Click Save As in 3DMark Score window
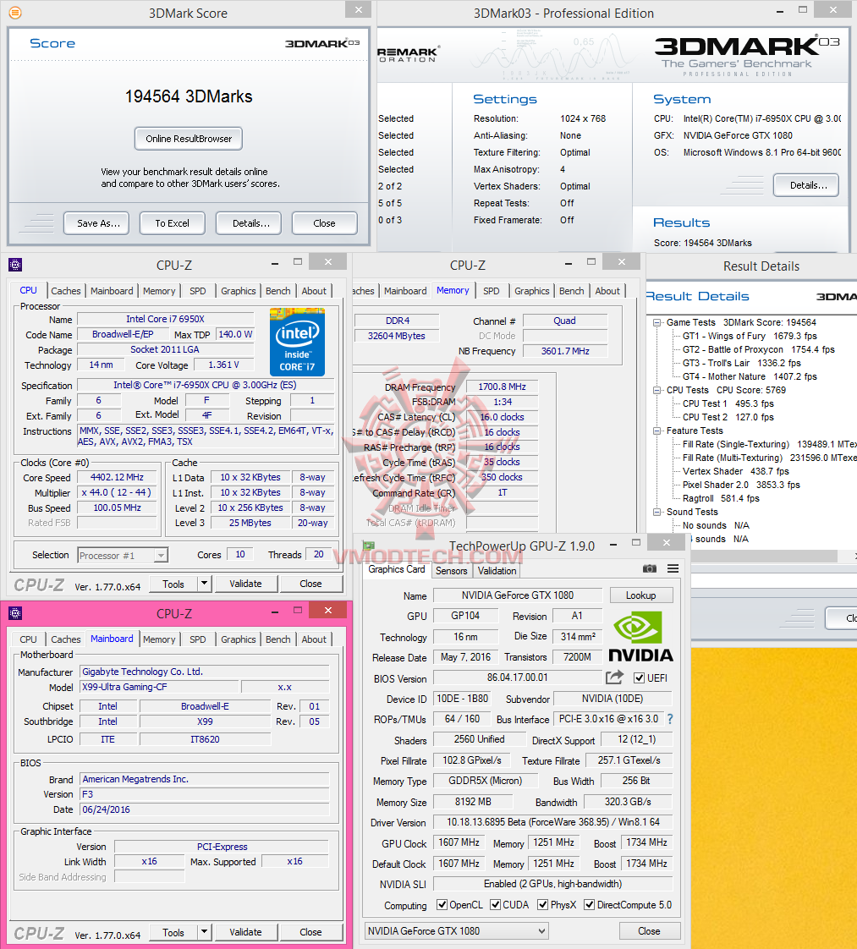Image resolution: width=857 pixels, height=949 pixels. coord(98,223)
